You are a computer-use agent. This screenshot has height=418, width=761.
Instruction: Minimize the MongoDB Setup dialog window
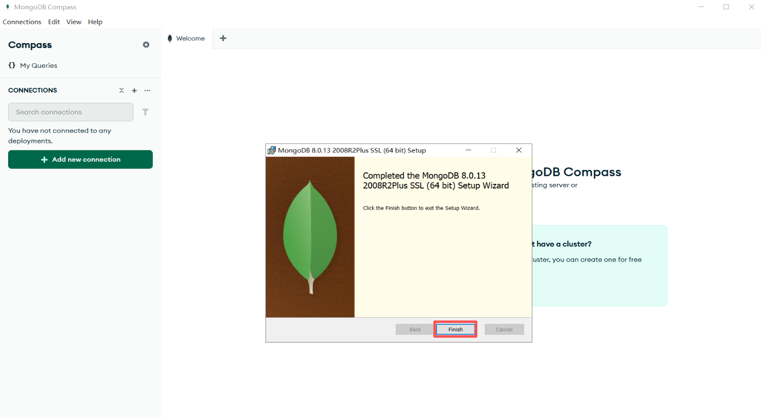pos(469,150)
